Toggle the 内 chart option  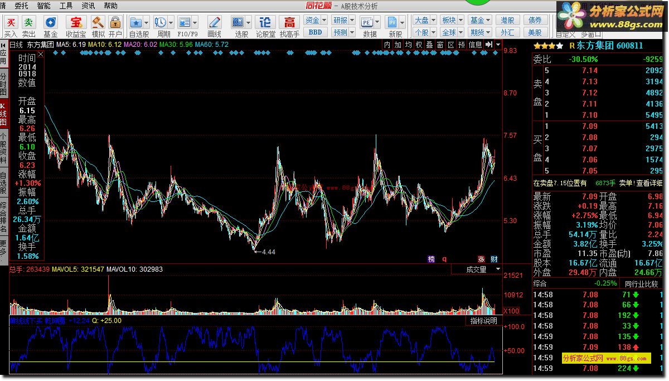[387, 45]
